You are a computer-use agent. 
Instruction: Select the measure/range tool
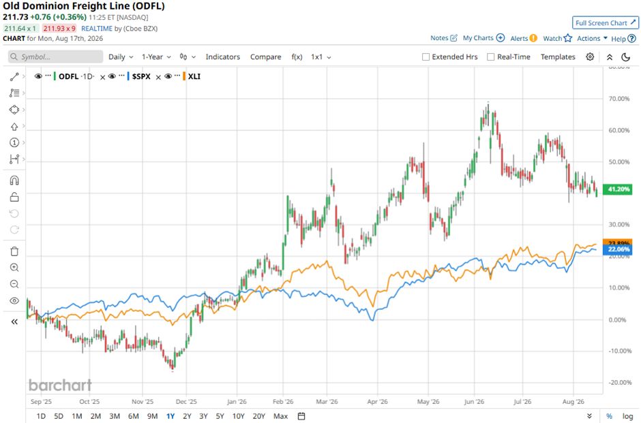tap(14, 159)
